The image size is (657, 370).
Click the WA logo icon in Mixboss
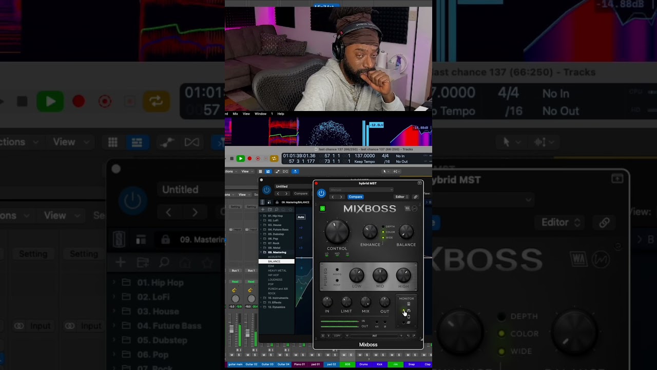point(408,209)
